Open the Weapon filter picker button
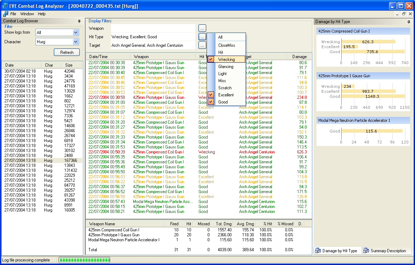Image resolution: width=415 pixels, height=265 pixels. (x=202, y=28)
